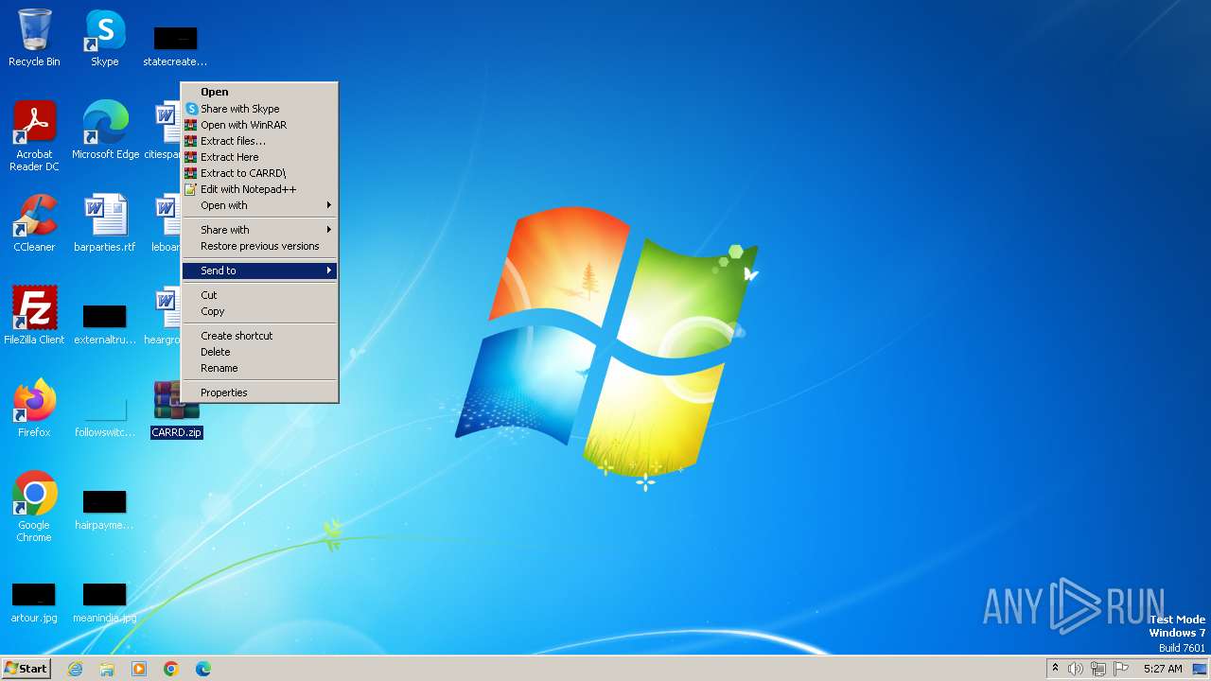Select the Google Chrome desktop icon
Viewport: 1211px width, 681px height.
34,506
